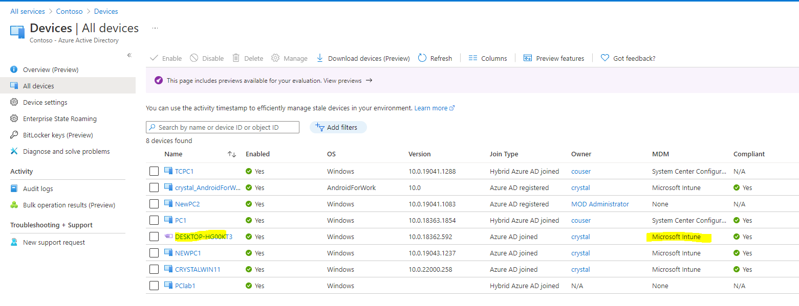Screen dimensions: 799x306
Task: Open the Manage gear icon
Action: point(274,58)
